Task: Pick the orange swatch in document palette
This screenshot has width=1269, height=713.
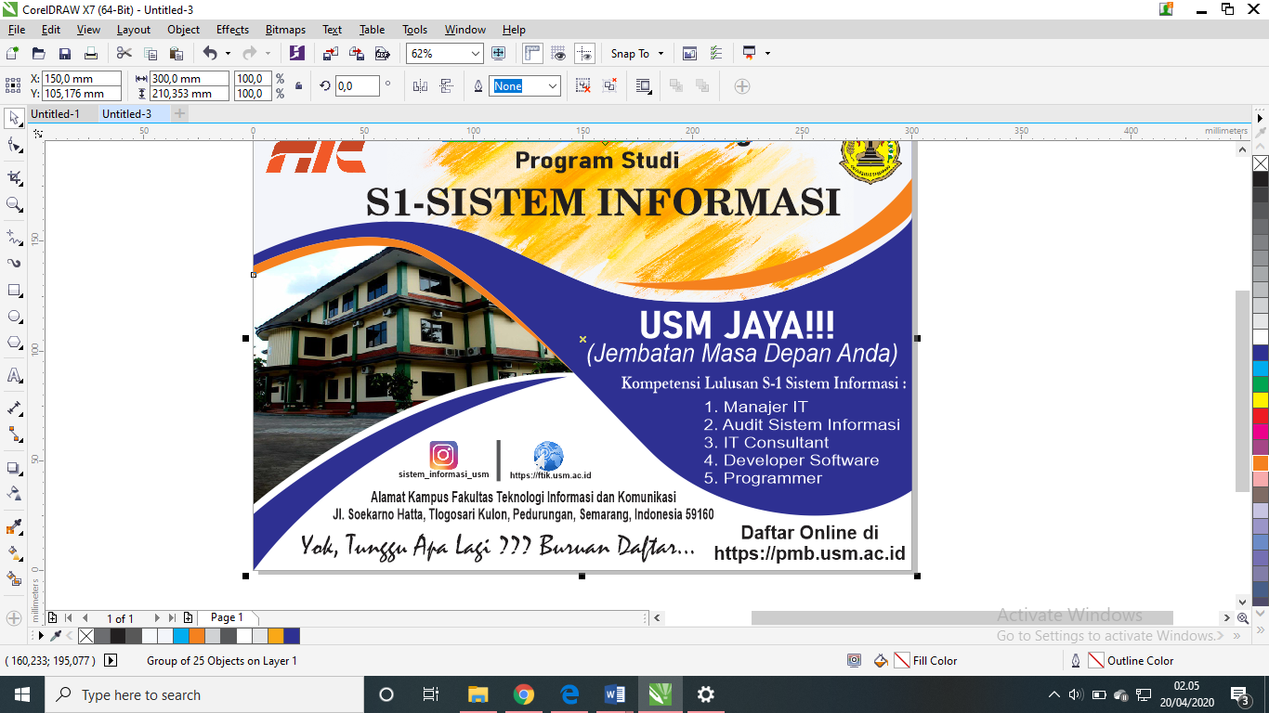Action: [196, 636]
